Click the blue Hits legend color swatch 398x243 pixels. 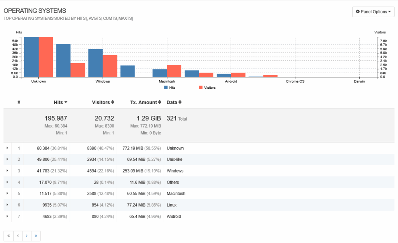click(x=166, y=88)
